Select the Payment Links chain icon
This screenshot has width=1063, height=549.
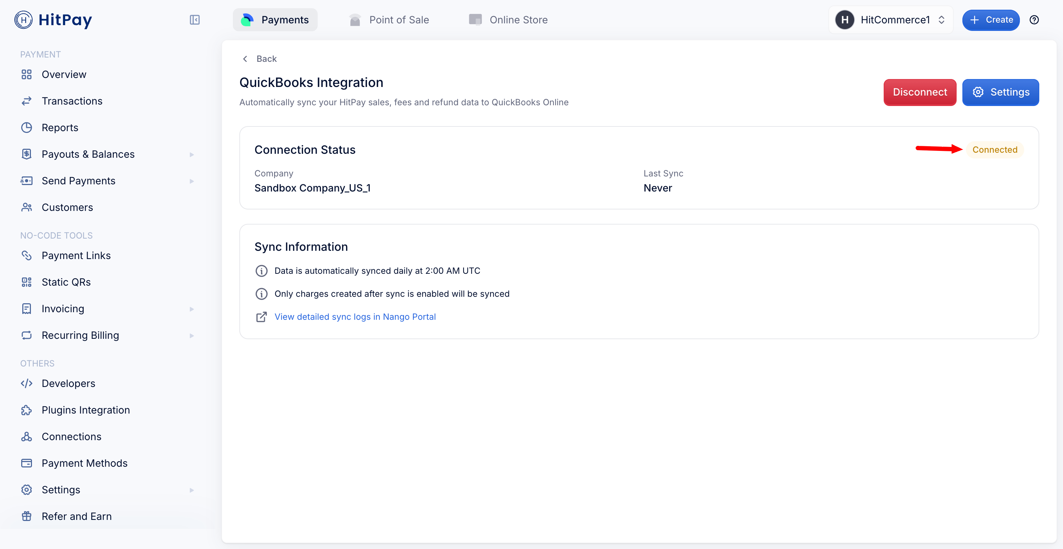(x=26, y=255)
